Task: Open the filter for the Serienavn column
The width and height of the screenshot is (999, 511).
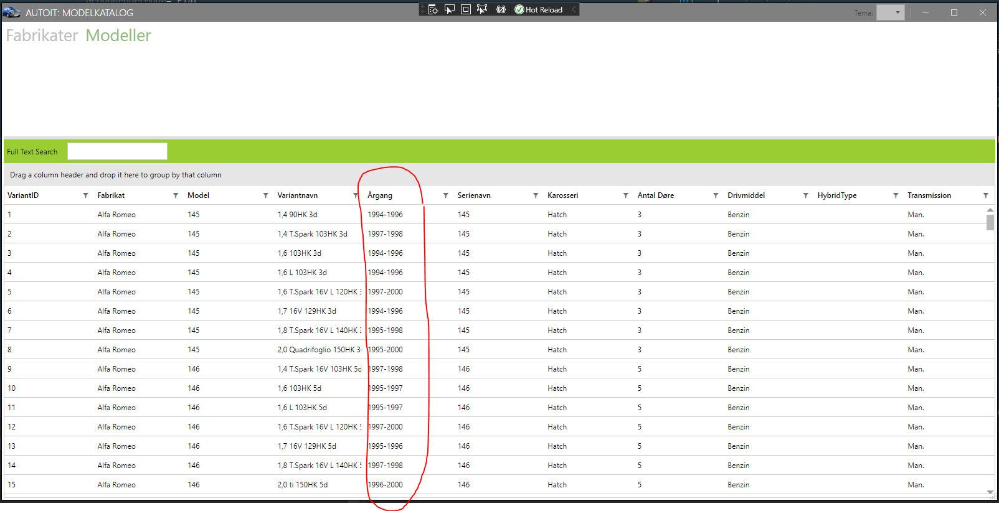Action: pyautogui.click(x=536, y=195)
